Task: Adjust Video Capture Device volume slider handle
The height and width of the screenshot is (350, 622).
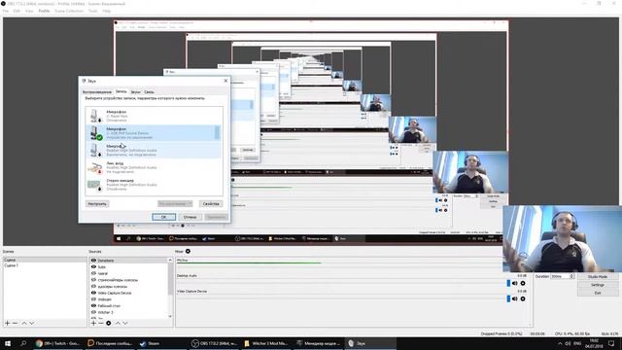Action: point(508,298)
